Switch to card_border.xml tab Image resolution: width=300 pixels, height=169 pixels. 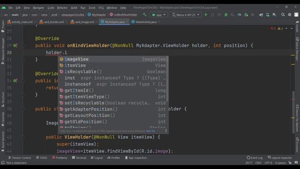coord(52,22)
